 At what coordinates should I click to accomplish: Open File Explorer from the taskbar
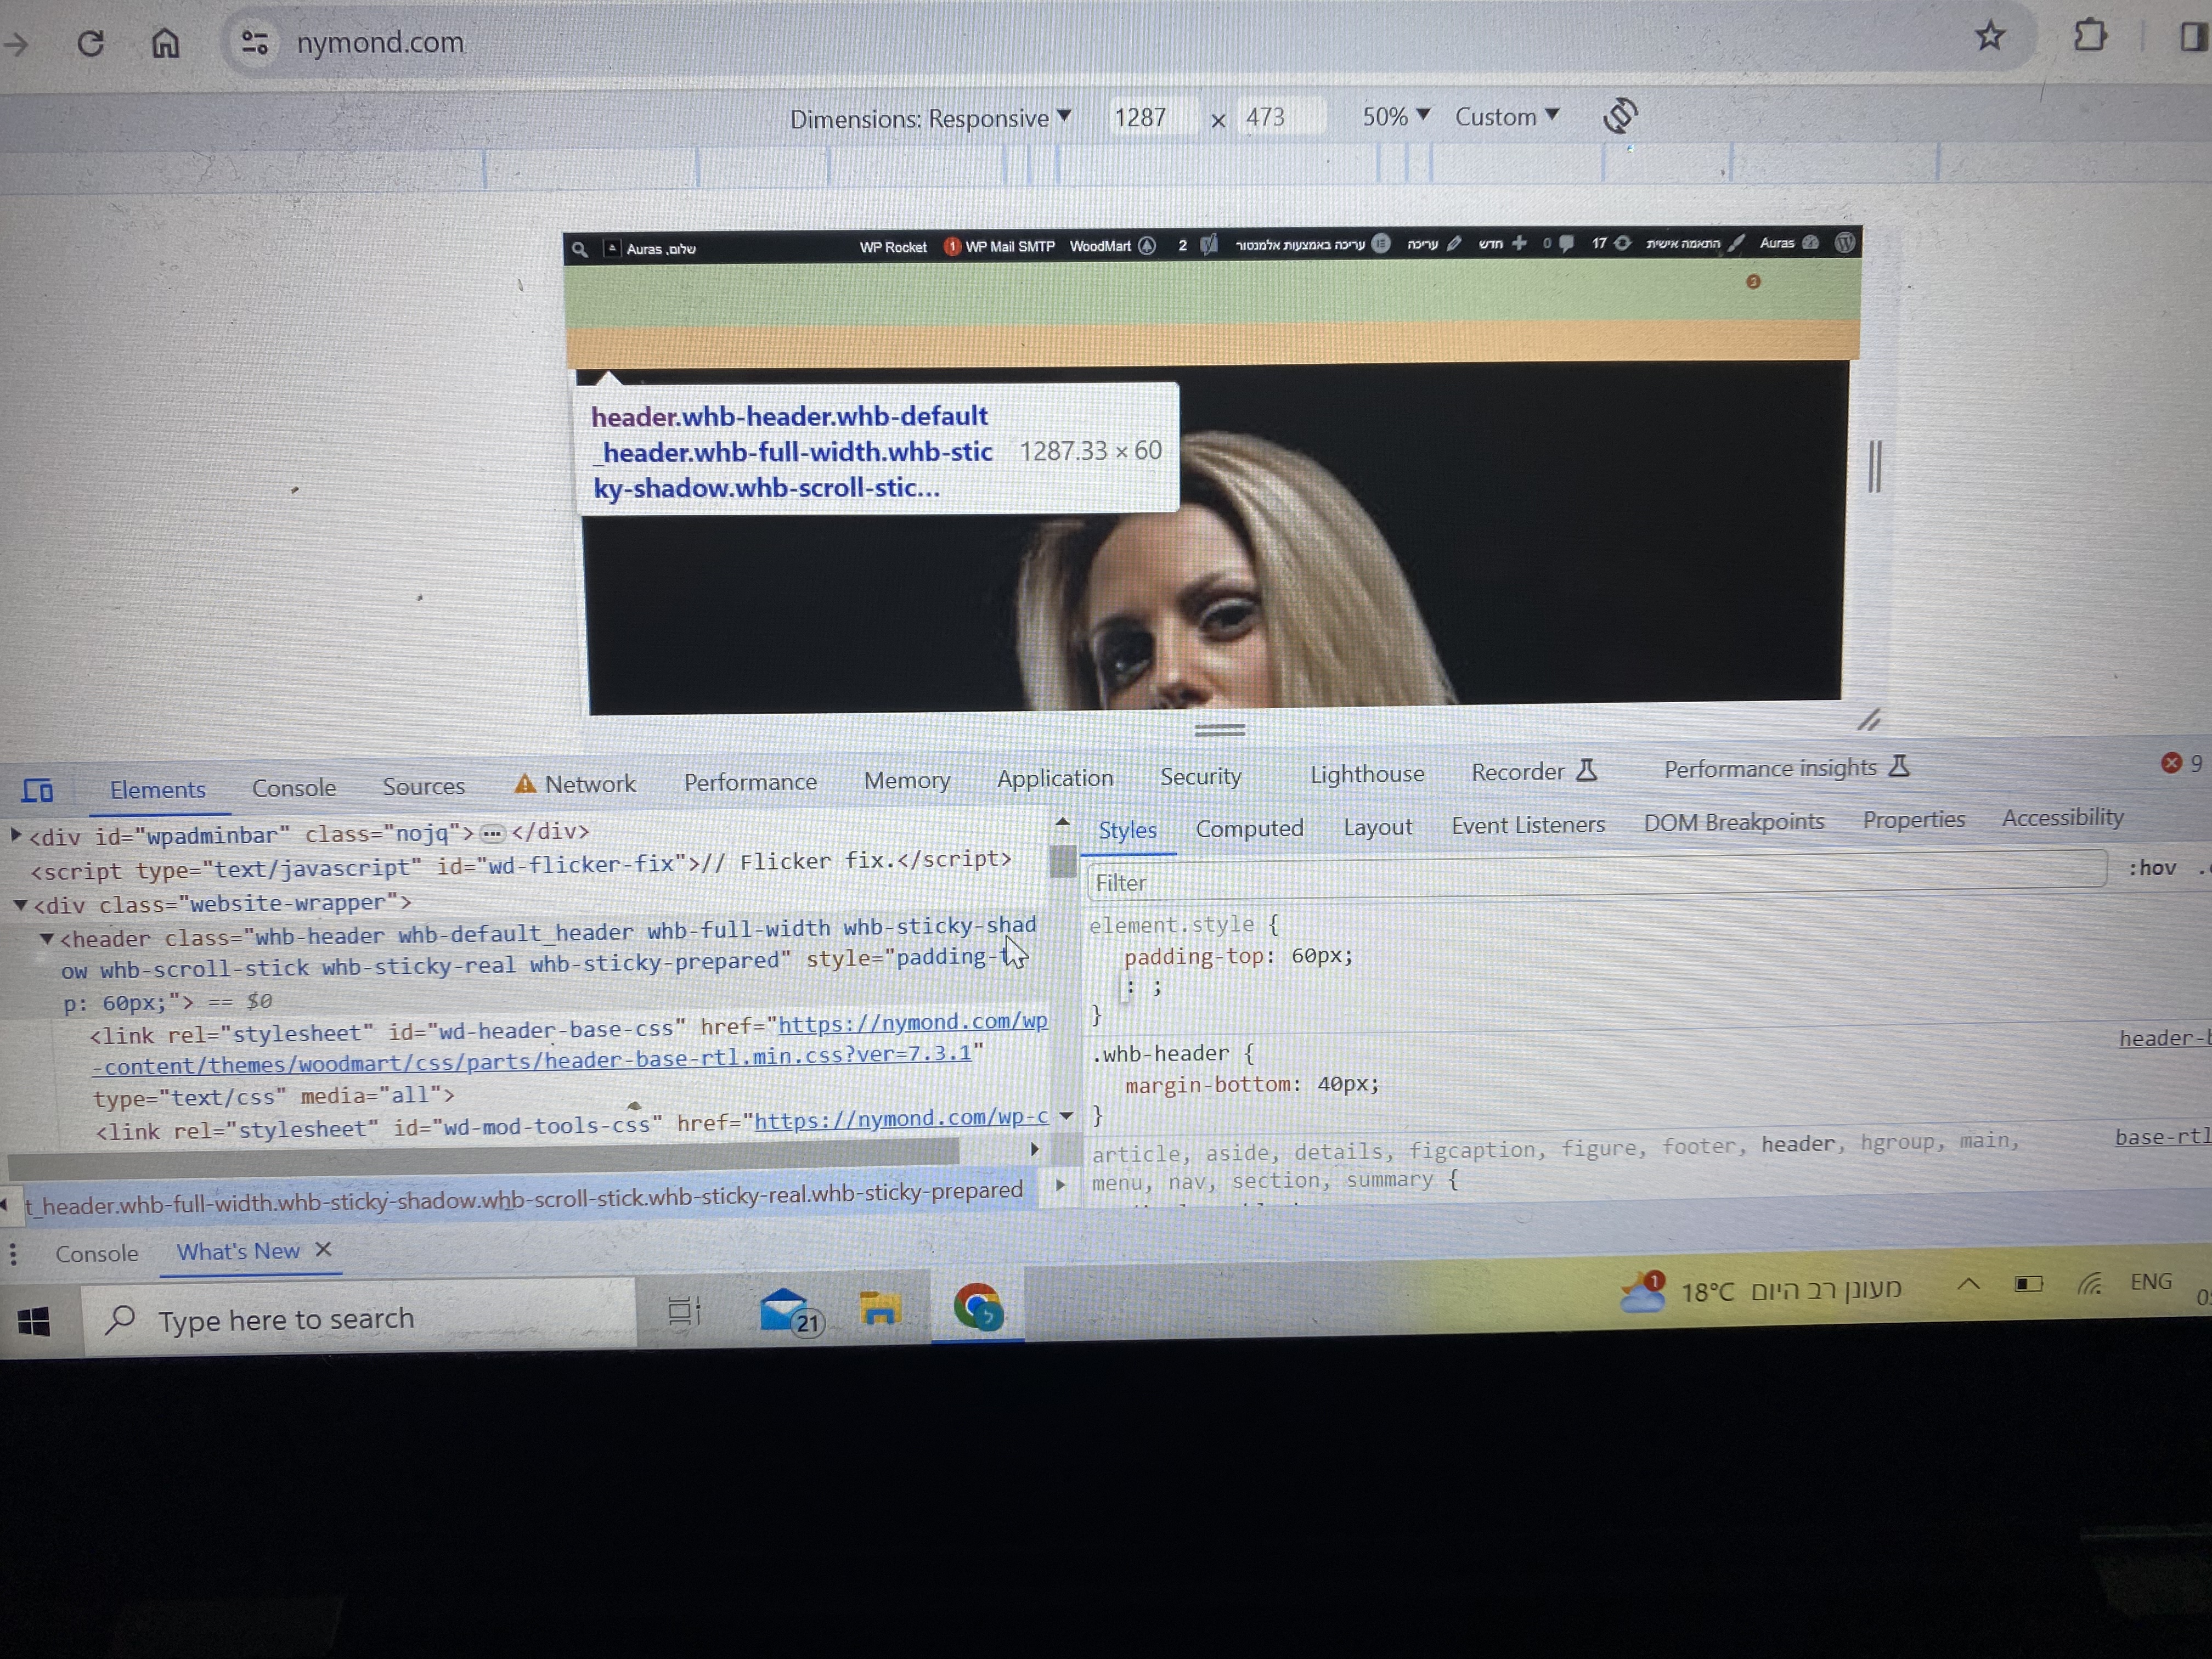[x=880, y=1308]
